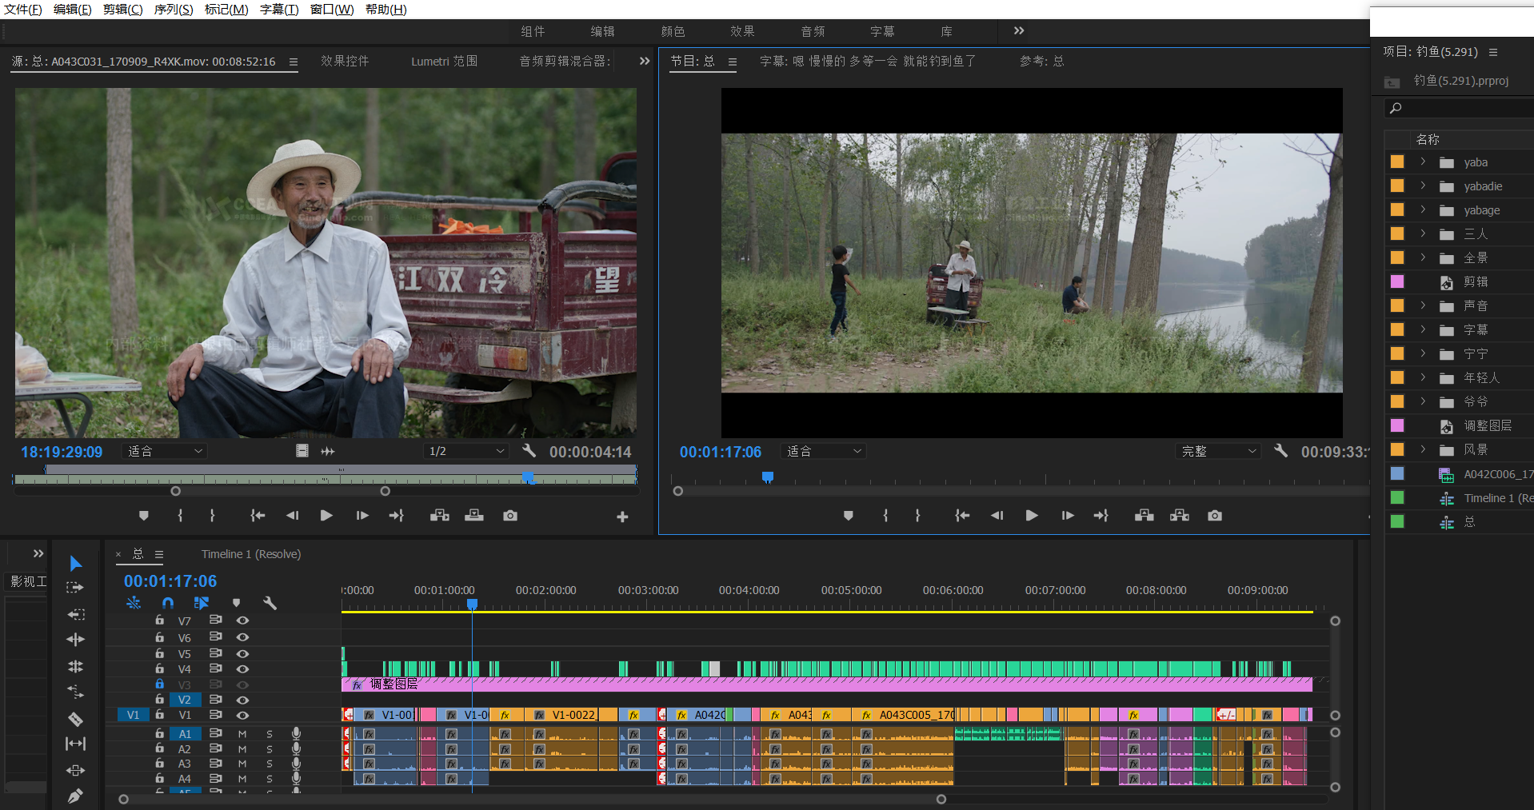
Task: Toggle lock on track V4
Action: point(159,668)
